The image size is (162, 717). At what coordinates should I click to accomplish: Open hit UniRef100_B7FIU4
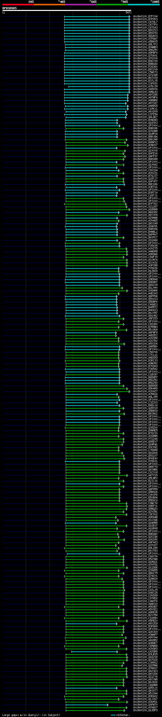coord(145,17)
